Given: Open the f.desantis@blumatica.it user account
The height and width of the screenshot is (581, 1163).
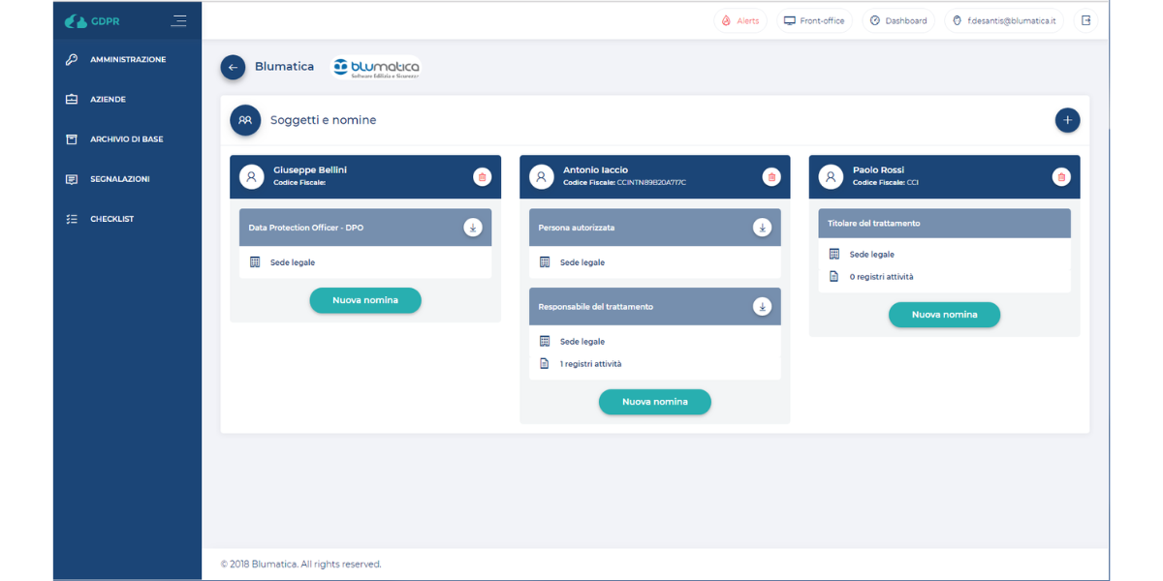Looking at the screenshot, I should point(1003,20).
